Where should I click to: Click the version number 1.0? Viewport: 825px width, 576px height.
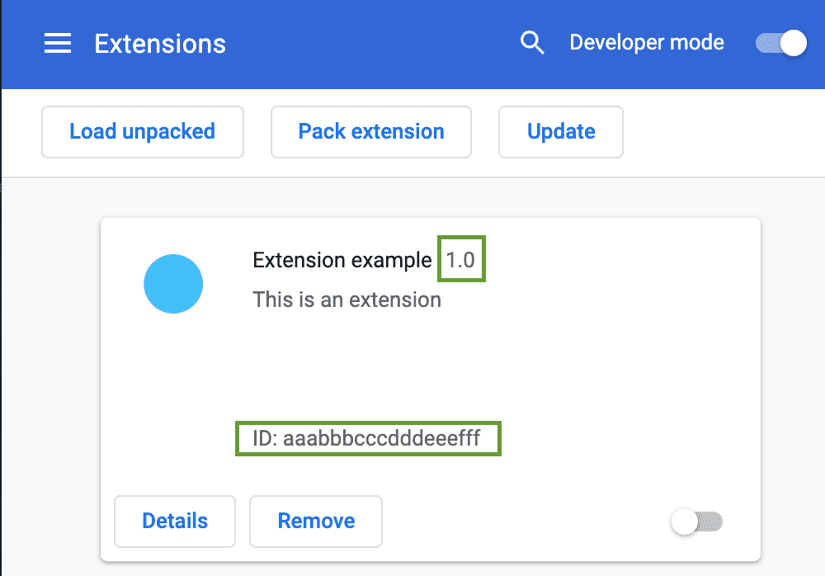461,259
